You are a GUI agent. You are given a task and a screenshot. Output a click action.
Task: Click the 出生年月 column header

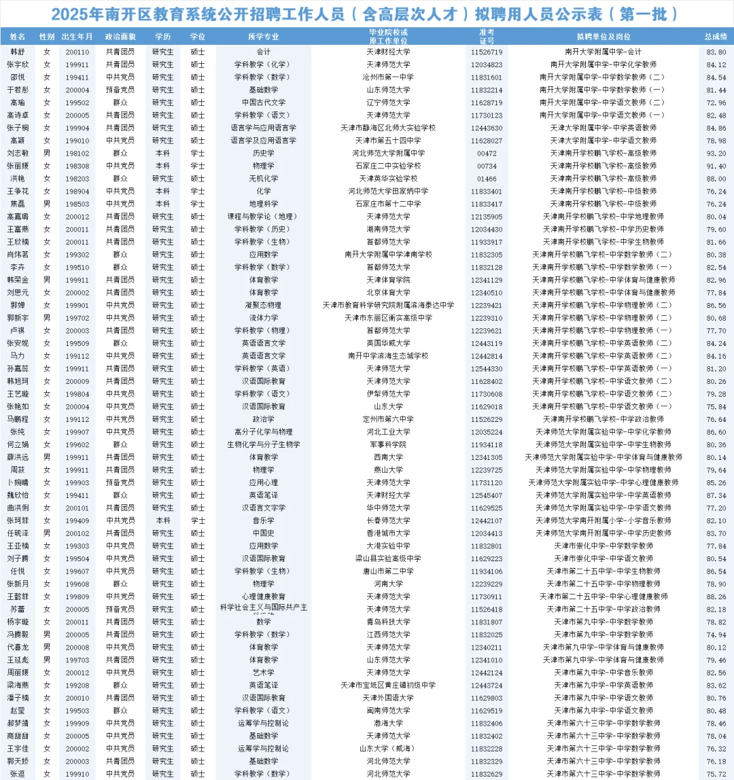click(77, 37)
